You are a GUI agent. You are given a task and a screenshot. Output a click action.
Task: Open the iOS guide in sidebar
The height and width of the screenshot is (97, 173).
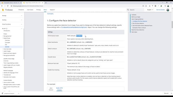6,45
